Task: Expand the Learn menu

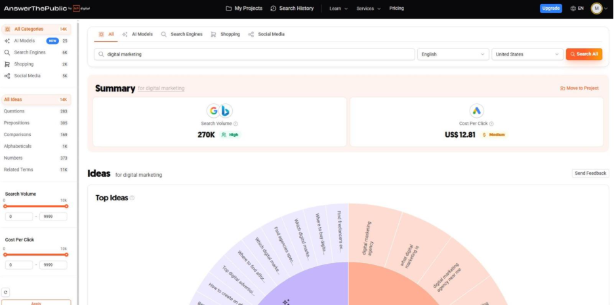Action: pyautogui.click(x=337, y=9)
